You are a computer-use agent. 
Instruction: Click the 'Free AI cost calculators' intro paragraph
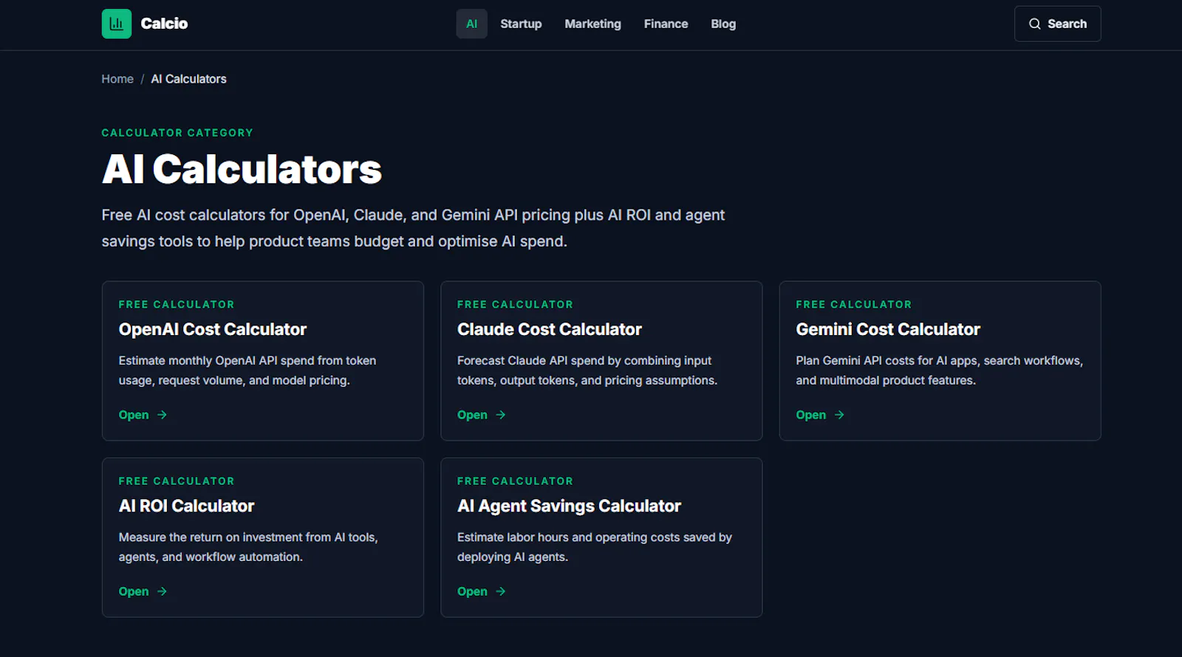click(x=413, y=228)
